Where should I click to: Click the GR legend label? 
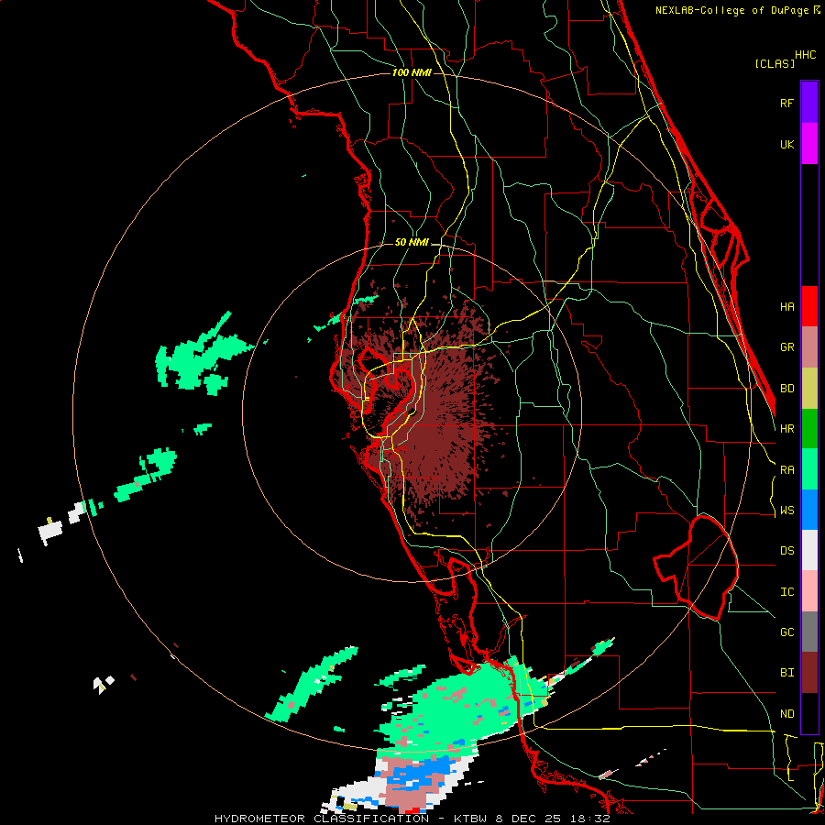pyautogui.click(x=786, y=347)
